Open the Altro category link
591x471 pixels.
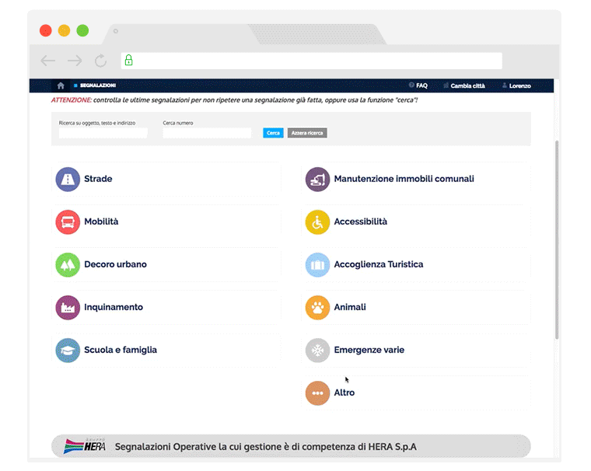[344, 392]
